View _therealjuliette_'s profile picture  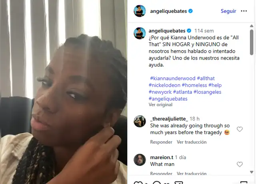(140, 121)
